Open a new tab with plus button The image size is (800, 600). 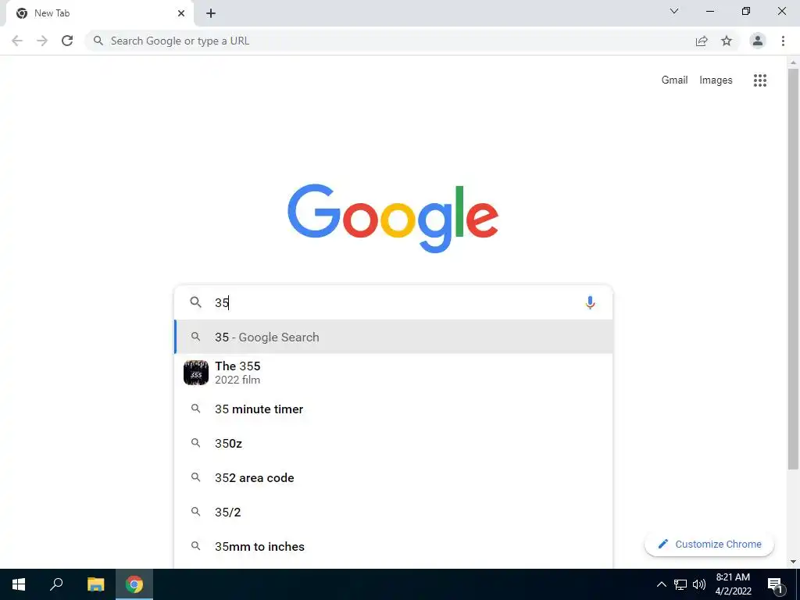[211, 14]
